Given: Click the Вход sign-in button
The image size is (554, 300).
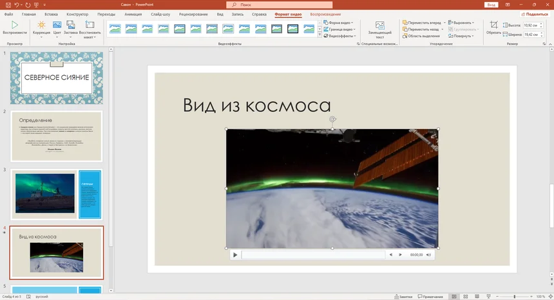Looking at the screenshot, I should [x=491, y=5].
